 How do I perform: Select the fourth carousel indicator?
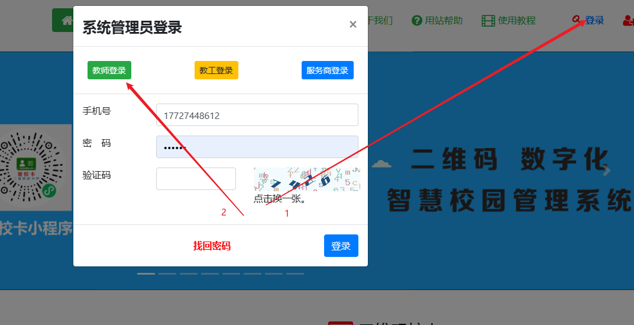coord(210,274)
